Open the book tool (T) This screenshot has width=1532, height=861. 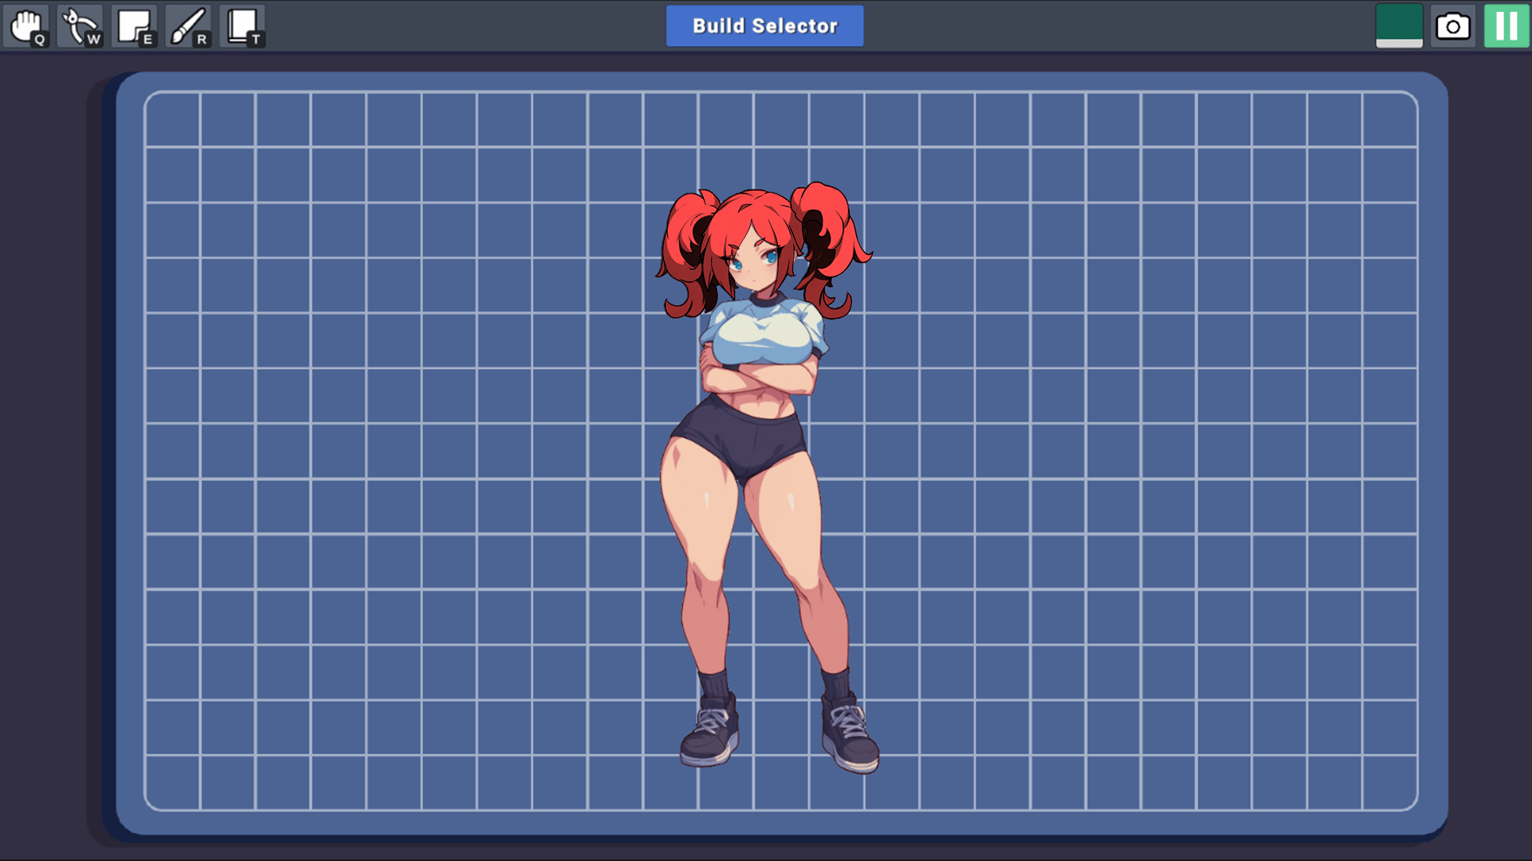coord(242,26)
